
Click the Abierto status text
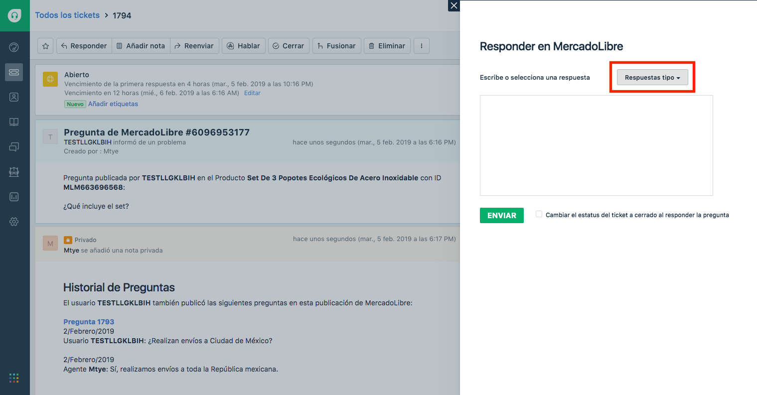click(x=77, y=75)
